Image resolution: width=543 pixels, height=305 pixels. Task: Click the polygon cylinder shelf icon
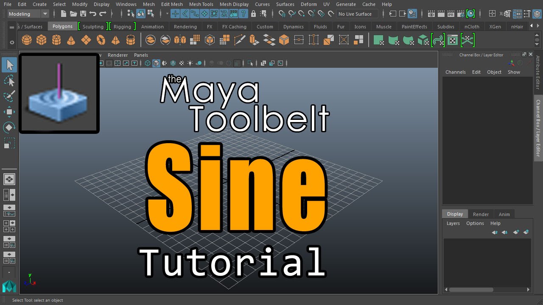click(x=56, y=40)
